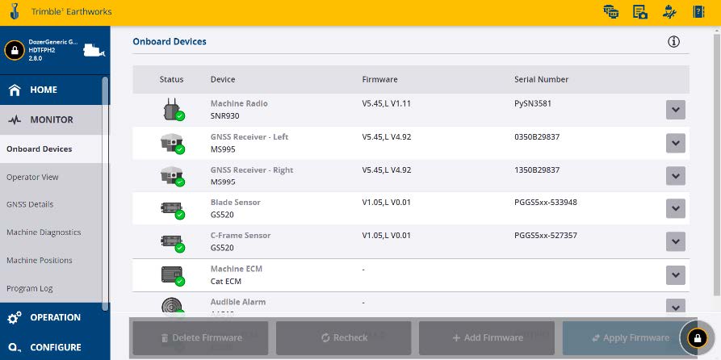Click the main page vertical scrollbar
This screenshot has width=721, height=360.
point(716,163)
